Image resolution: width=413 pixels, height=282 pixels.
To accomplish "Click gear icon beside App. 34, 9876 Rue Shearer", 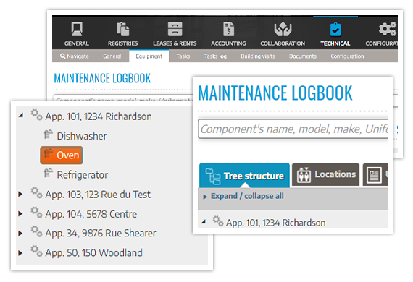I will (x=36, y=231).
